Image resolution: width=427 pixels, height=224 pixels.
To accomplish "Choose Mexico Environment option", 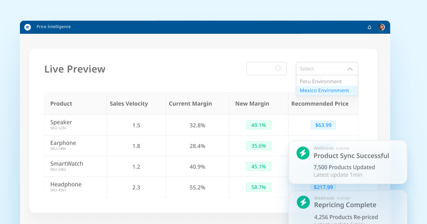I will pyautogui.click(x=324, y=91).
